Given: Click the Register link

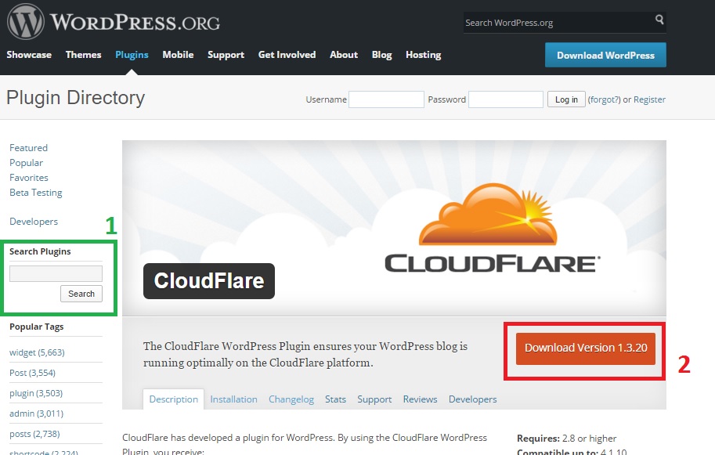Looking at the screenshot, I should click(649, 99).
